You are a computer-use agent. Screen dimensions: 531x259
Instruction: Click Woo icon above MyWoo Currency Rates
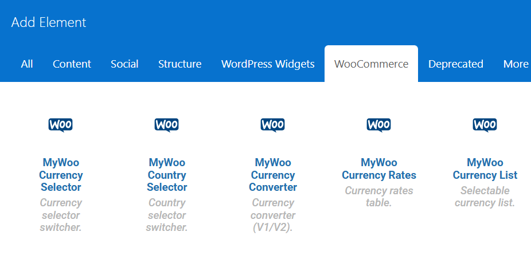(379, 125)
